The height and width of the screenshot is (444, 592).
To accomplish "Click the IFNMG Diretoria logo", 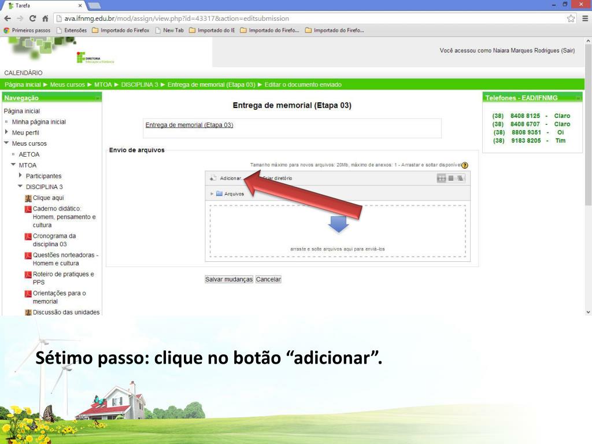I will (95, 58).
